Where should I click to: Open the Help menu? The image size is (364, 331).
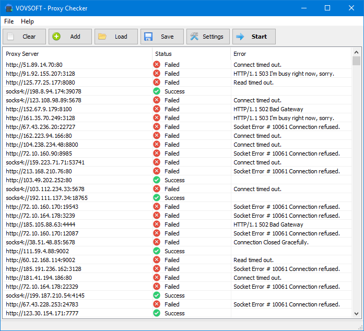[27, 21]
